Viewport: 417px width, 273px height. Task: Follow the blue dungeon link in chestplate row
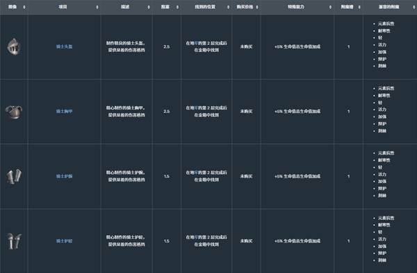pyautogui.click(x=196, y=108)
